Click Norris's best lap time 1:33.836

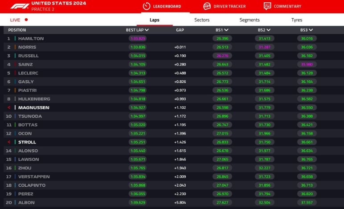(138, 47)
